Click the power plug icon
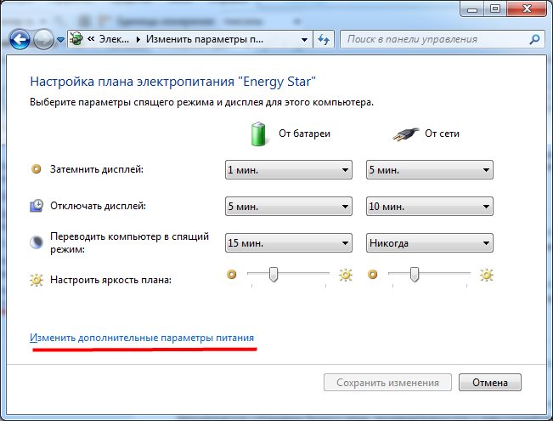This screenshot has width=553, height=421. [406, 134]
